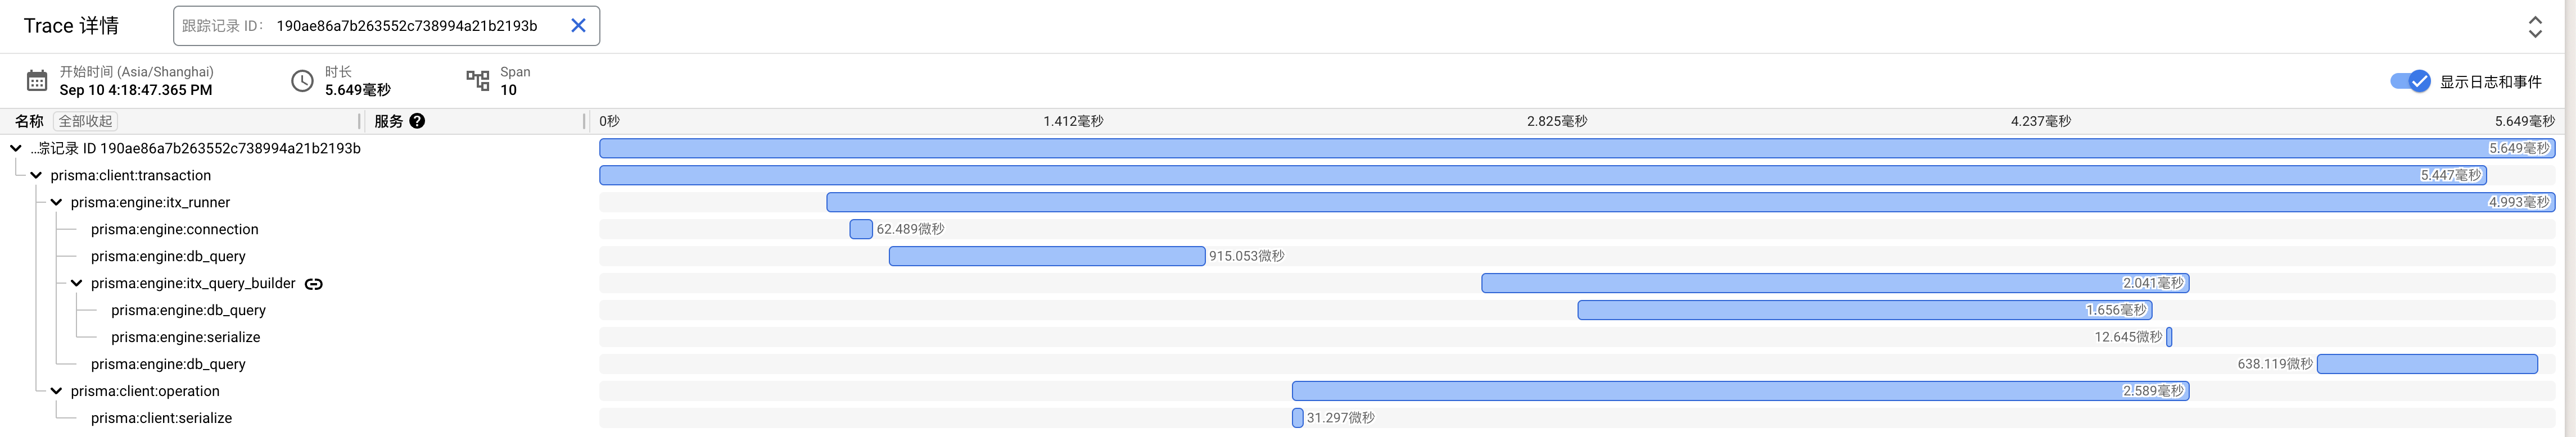Collapse the prisma:engine:itx_runner node

56,202
